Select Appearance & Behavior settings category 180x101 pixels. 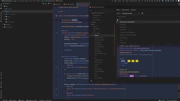tap(98, 13)
